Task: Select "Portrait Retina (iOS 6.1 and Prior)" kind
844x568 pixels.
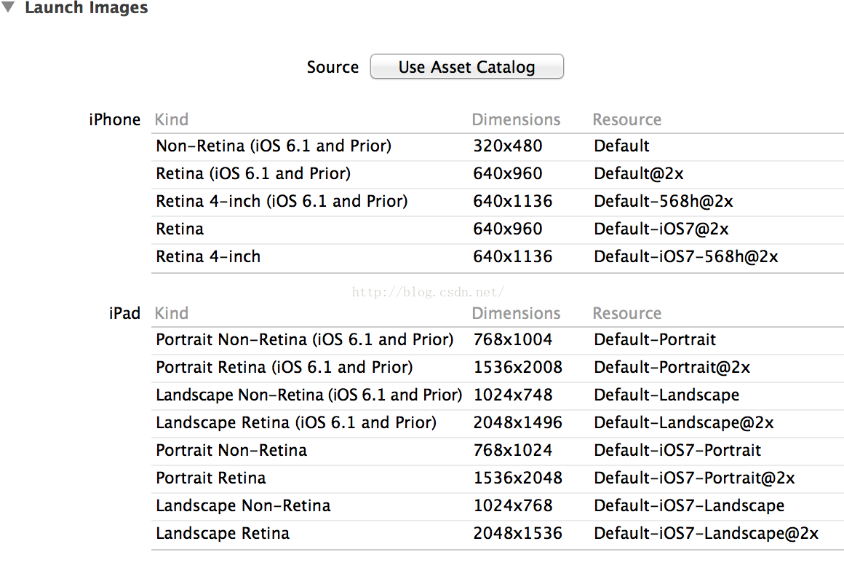Action: click(x=284, y=367)
